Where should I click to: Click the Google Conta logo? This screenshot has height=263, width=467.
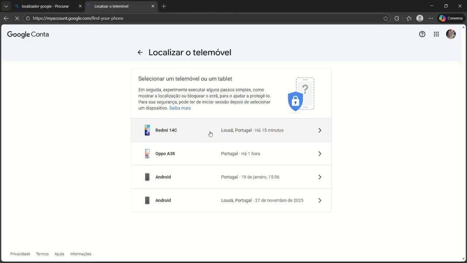coord(28,34)
